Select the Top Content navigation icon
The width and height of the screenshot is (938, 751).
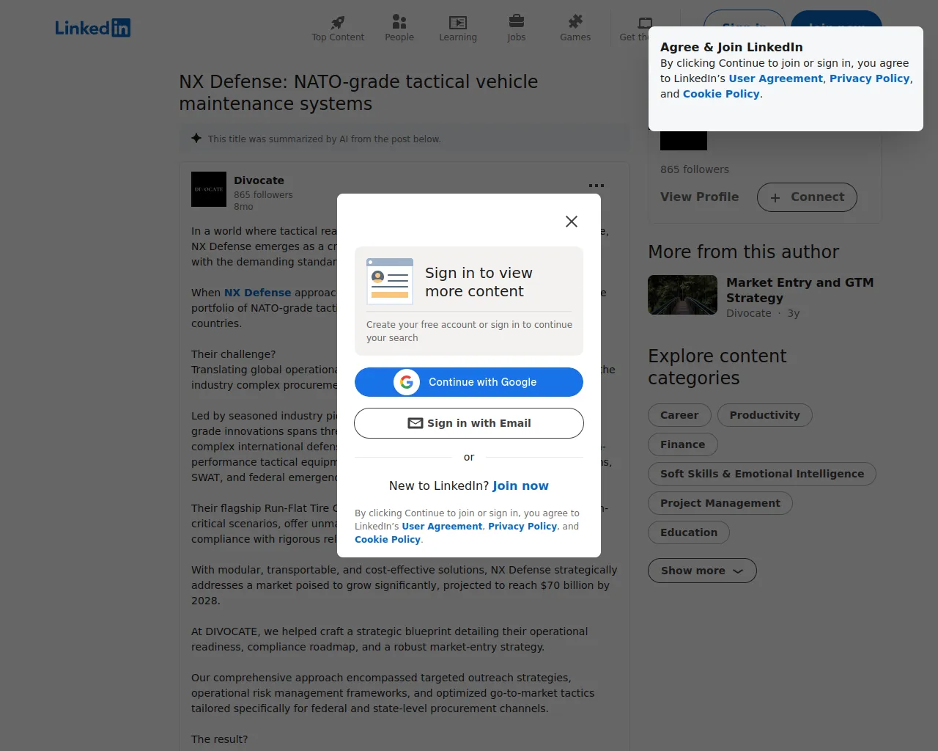[x=337, y=23]
